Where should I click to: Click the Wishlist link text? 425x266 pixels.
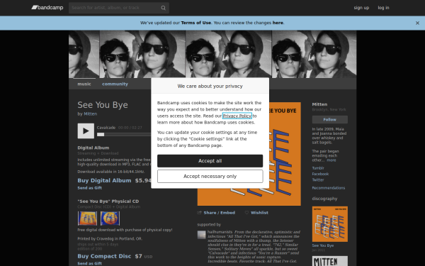click(x=259, y=213)
